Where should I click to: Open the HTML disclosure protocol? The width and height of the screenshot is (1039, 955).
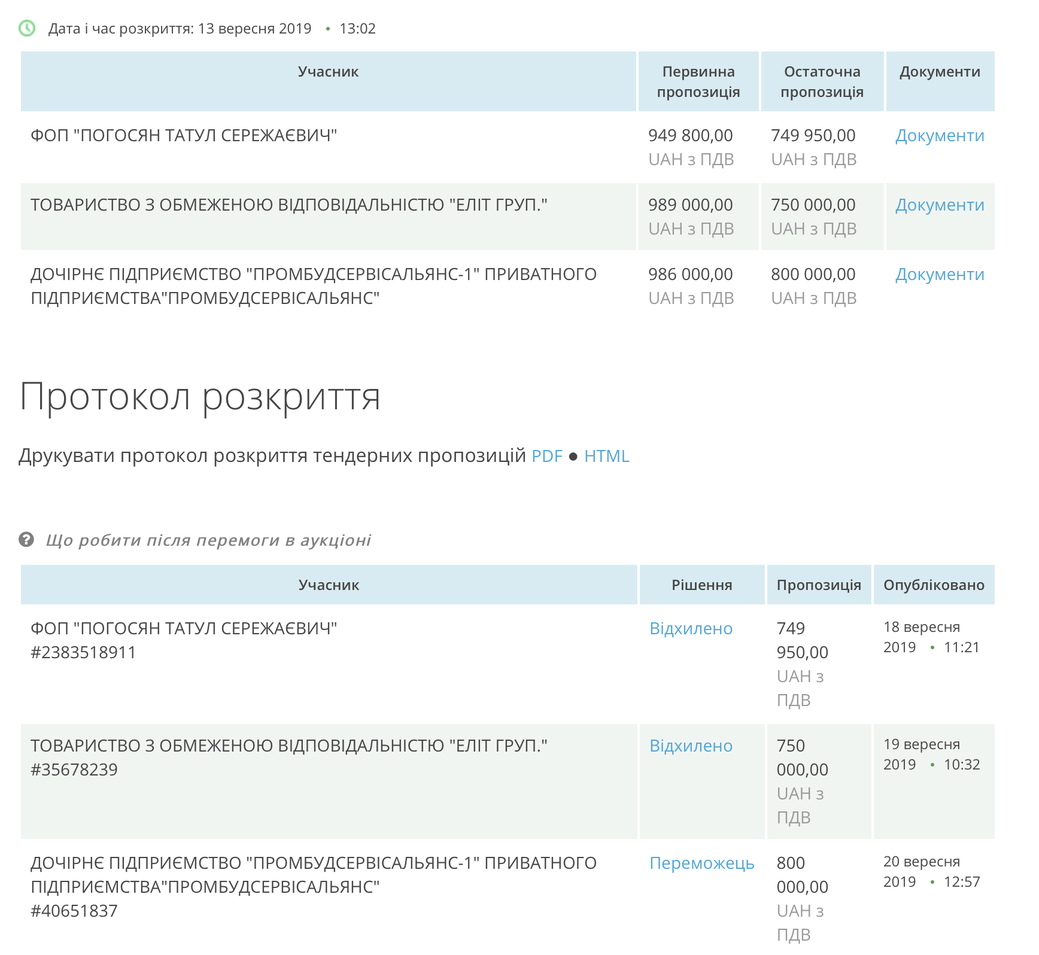pyautogui.click(x=606, y=456)
